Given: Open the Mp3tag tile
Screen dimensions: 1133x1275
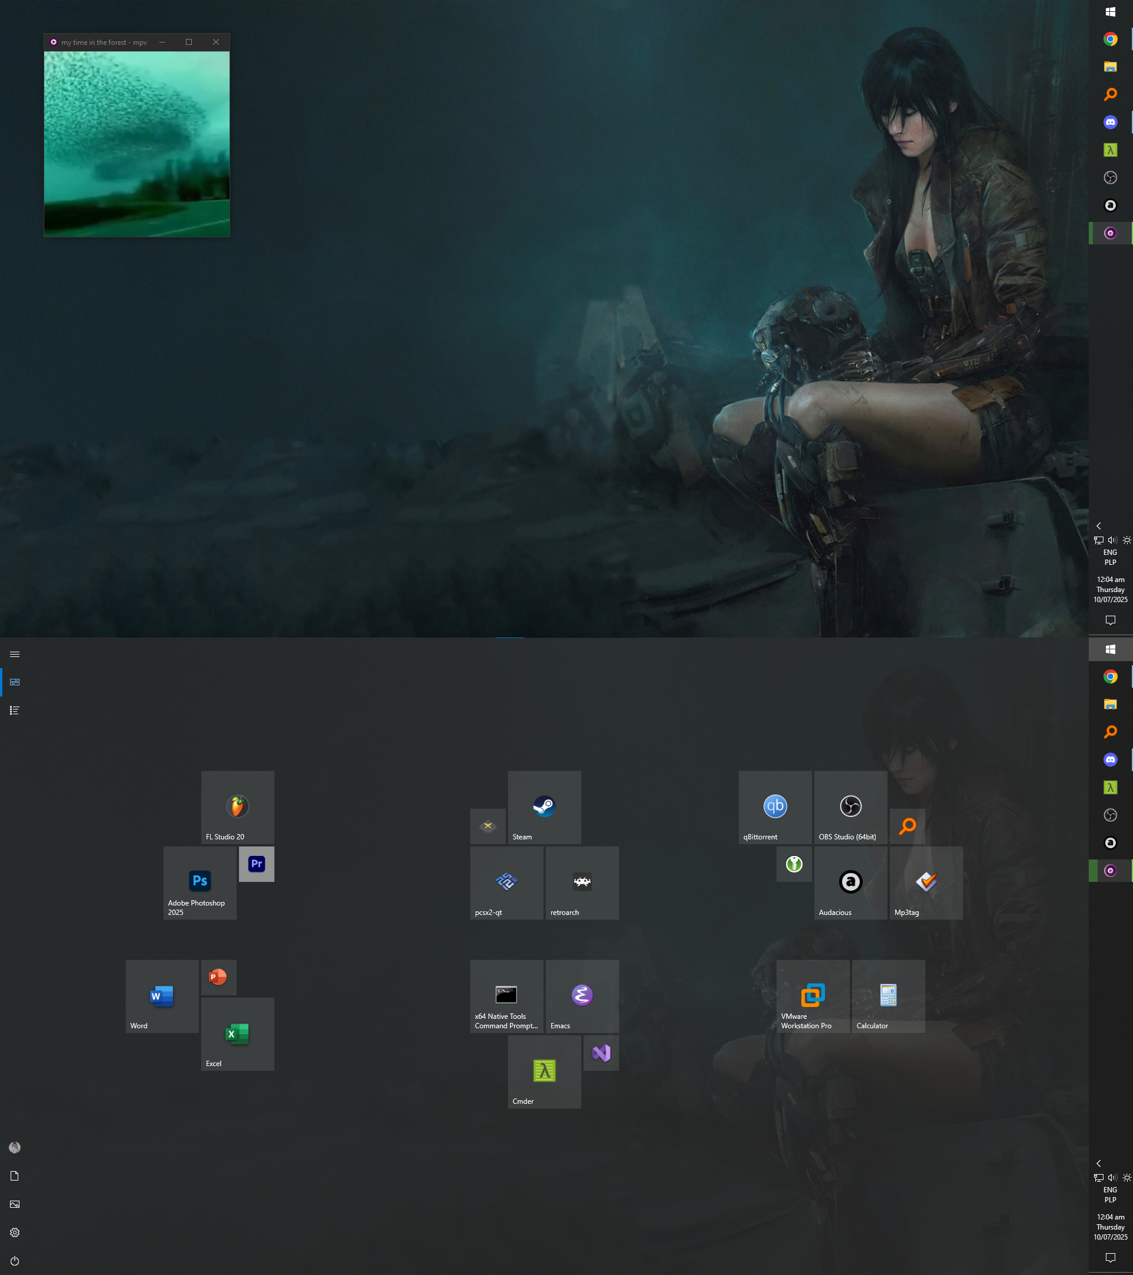Looking at the screenshot, I should point(926,882).
